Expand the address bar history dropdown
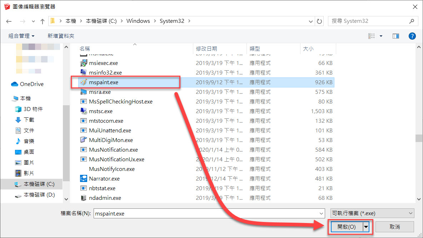This screenshot has width=423, height=238. click(x=311, y=21)
